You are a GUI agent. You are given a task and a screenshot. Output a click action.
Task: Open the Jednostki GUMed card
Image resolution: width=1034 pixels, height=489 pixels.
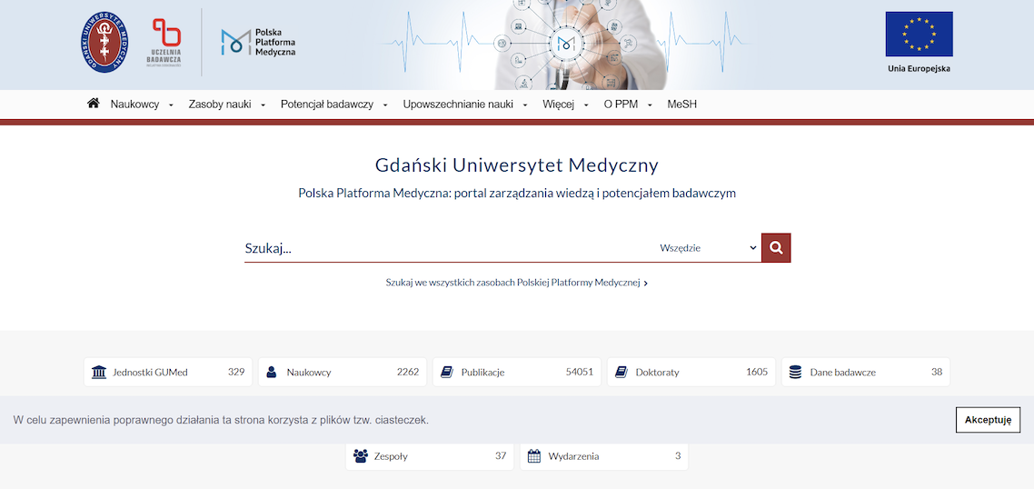[x=168, y=372]
